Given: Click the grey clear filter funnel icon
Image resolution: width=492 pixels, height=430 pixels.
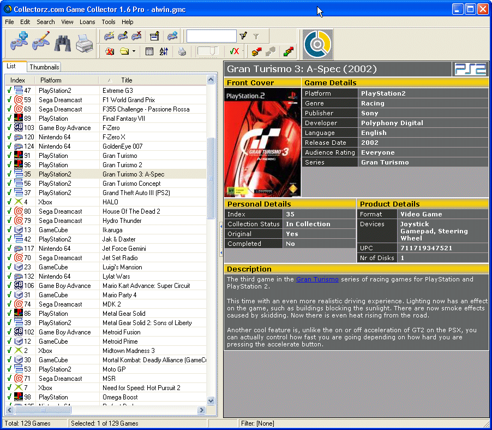Looking at the screenshot, I should click(256, 37).
